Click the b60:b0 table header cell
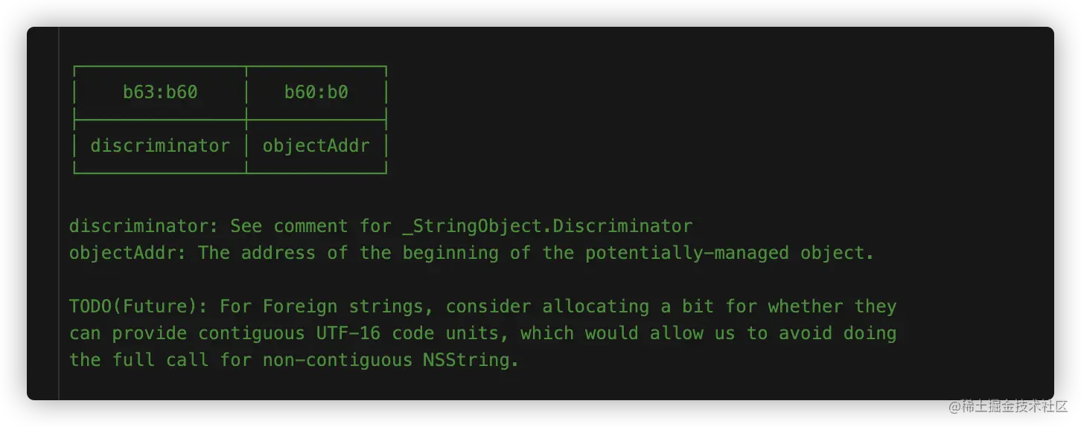 pos(316,92)
